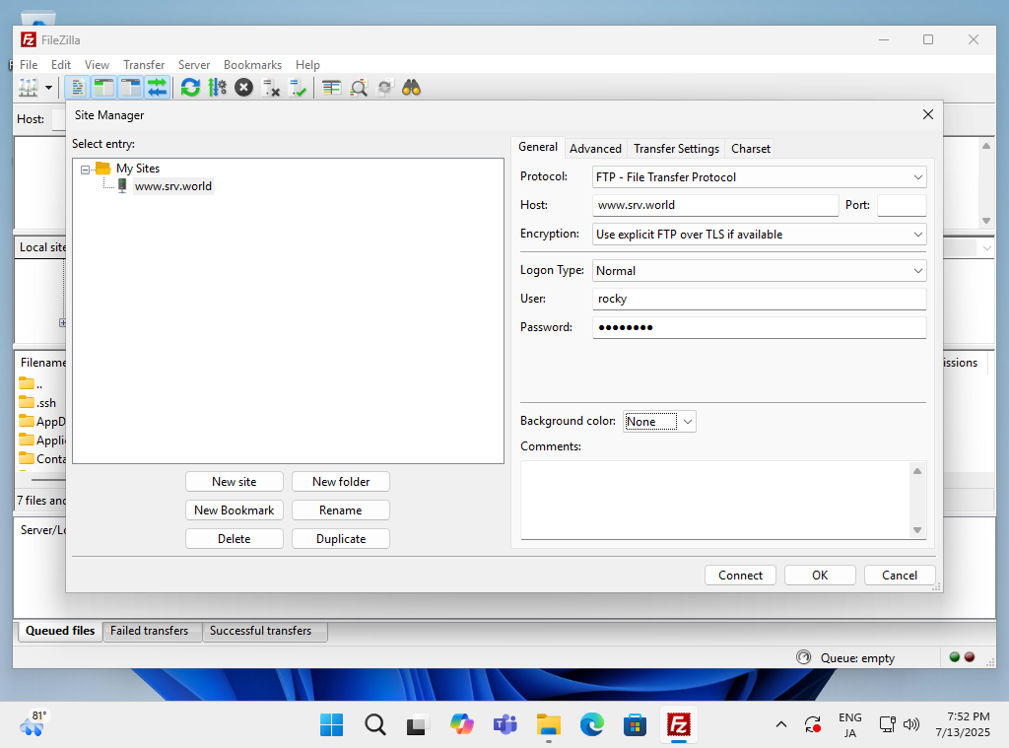
Task: Click the Rename button
Action: (x=340, y=510)
